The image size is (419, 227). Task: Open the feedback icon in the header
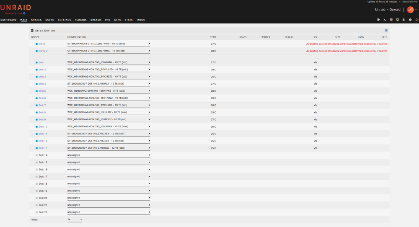pyautogui.click(x=391, y=20)
